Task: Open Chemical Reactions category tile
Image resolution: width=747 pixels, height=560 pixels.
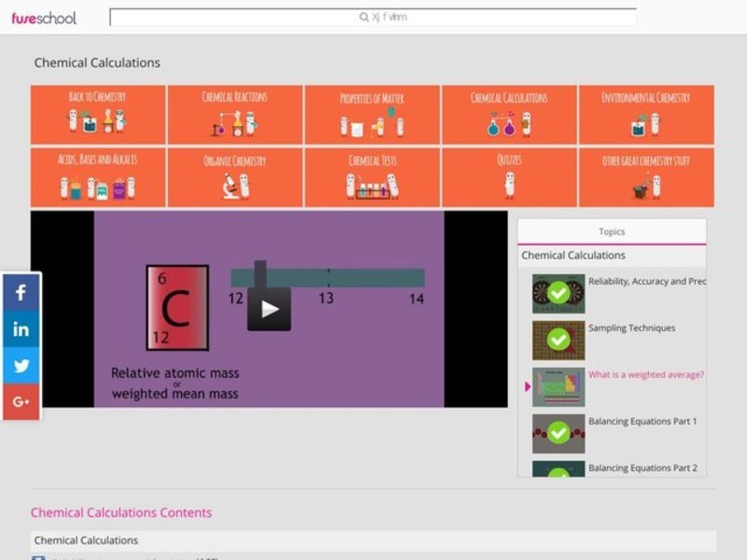Action: 234,115
